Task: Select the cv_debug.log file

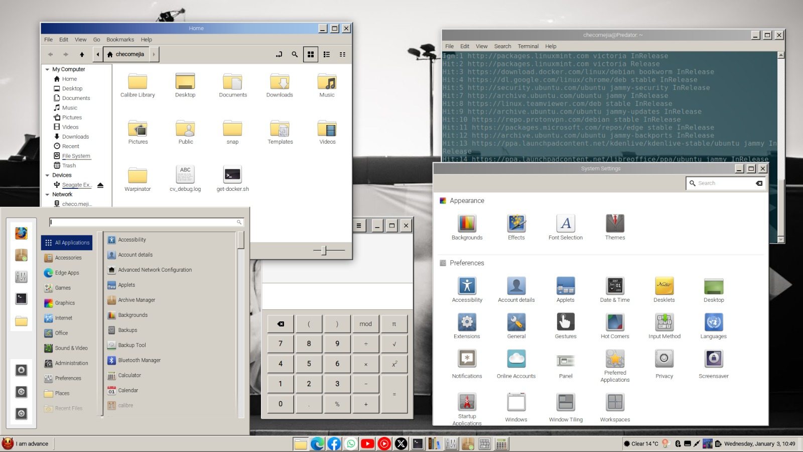Action: point(185,179)
